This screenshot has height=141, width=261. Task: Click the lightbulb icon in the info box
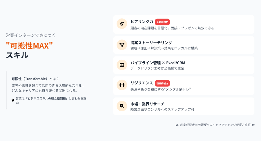click(13, 100)
